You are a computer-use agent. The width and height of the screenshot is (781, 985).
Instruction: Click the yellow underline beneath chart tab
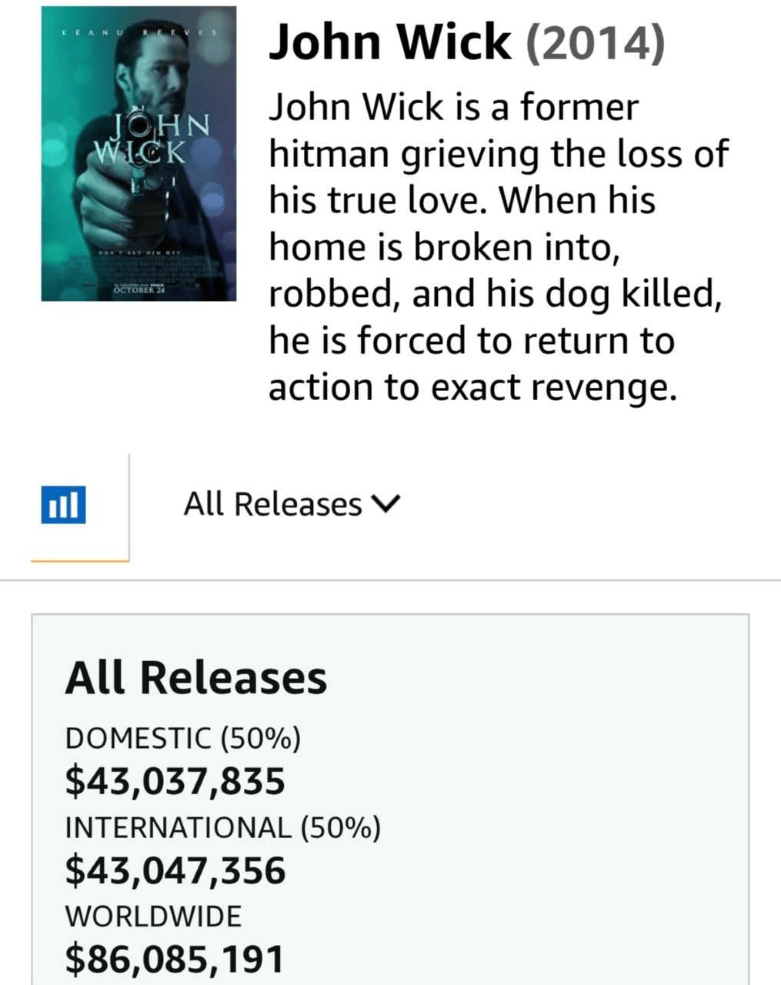point(80,560)
